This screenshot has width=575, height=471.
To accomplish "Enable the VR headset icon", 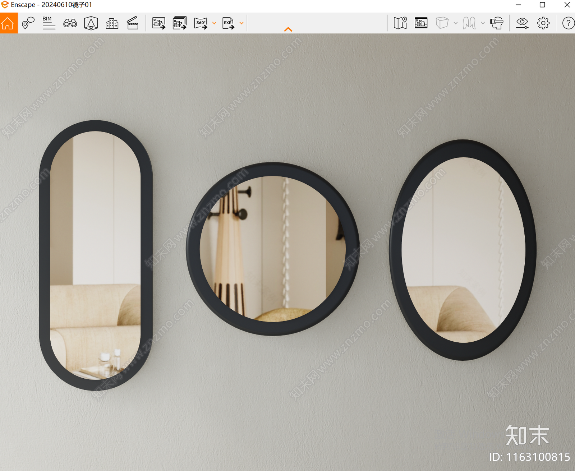I will pos(497,23).
